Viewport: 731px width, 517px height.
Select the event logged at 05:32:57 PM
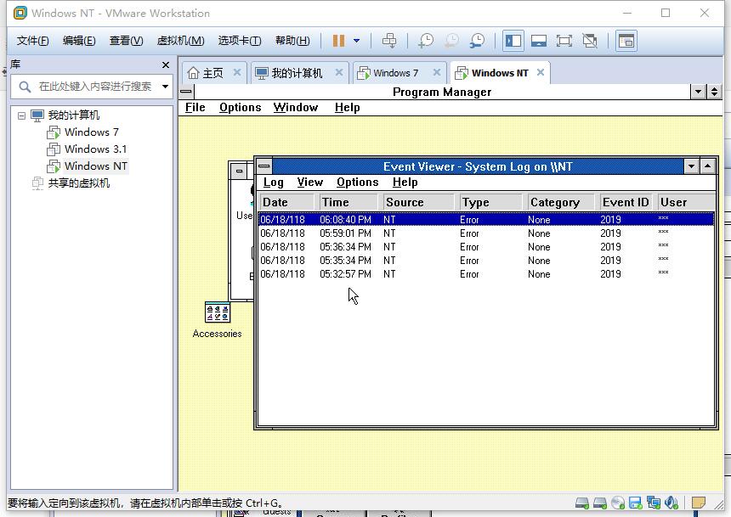(486, 274)
